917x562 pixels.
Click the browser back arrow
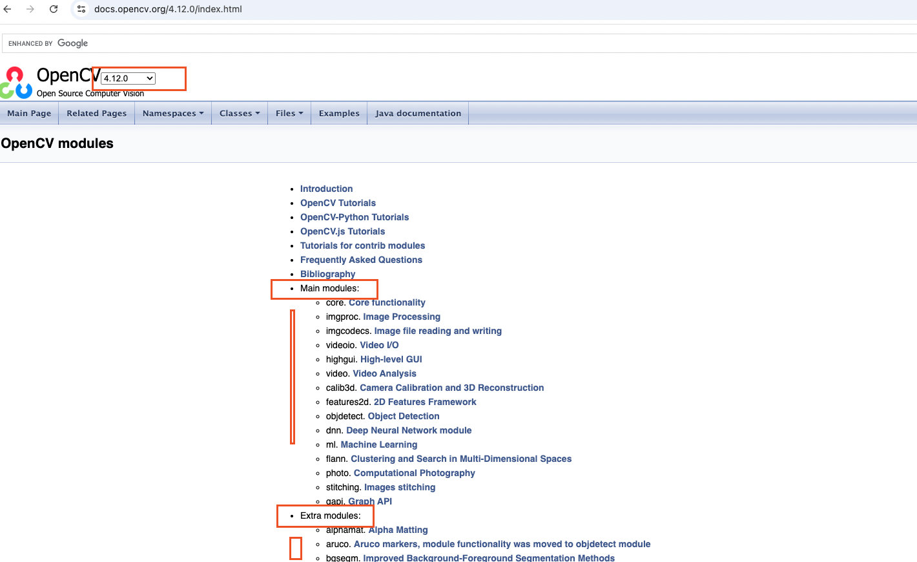coord(8,9)
